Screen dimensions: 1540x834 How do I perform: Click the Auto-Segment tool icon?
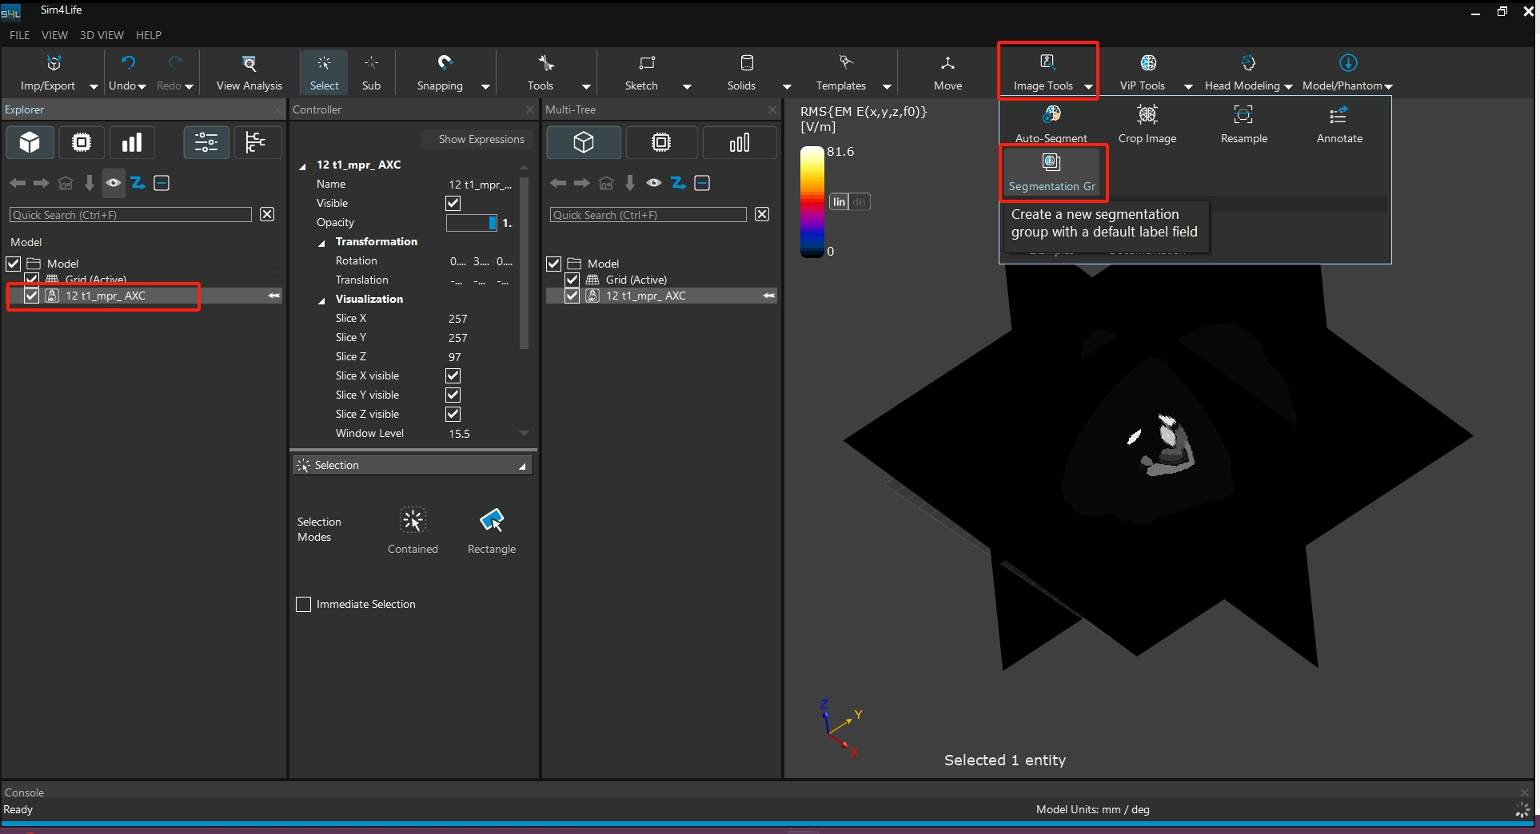click(1051, 117)
